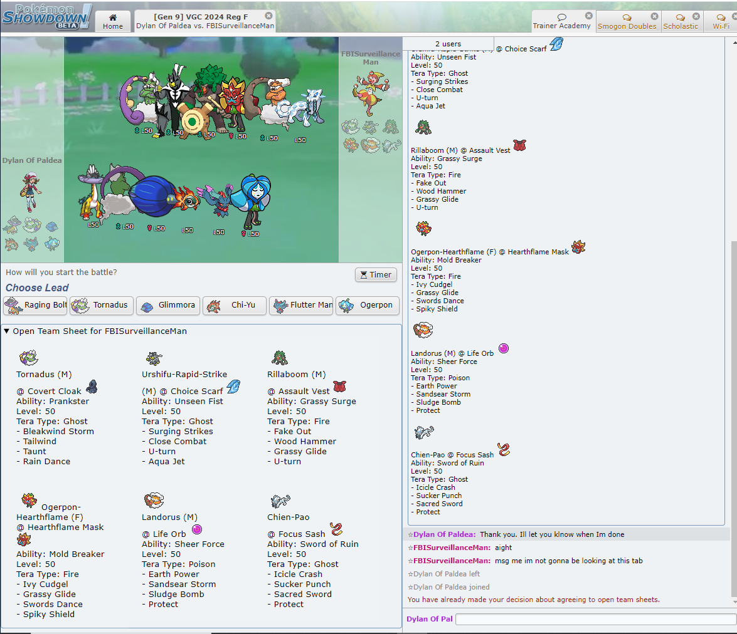Click the Hearthflame Mask item icon in team sheet

tap(23, 540)
